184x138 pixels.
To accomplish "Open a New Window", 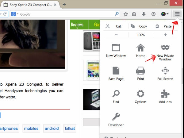I will [116, 51].
